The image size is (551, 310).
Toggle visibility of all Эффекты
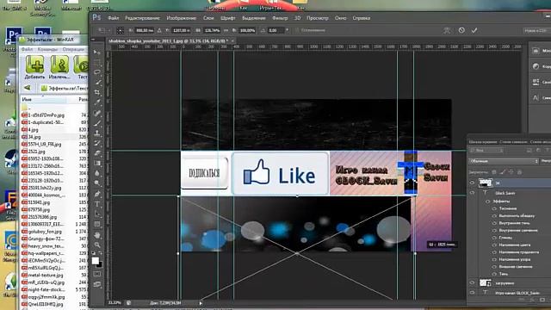488,201
